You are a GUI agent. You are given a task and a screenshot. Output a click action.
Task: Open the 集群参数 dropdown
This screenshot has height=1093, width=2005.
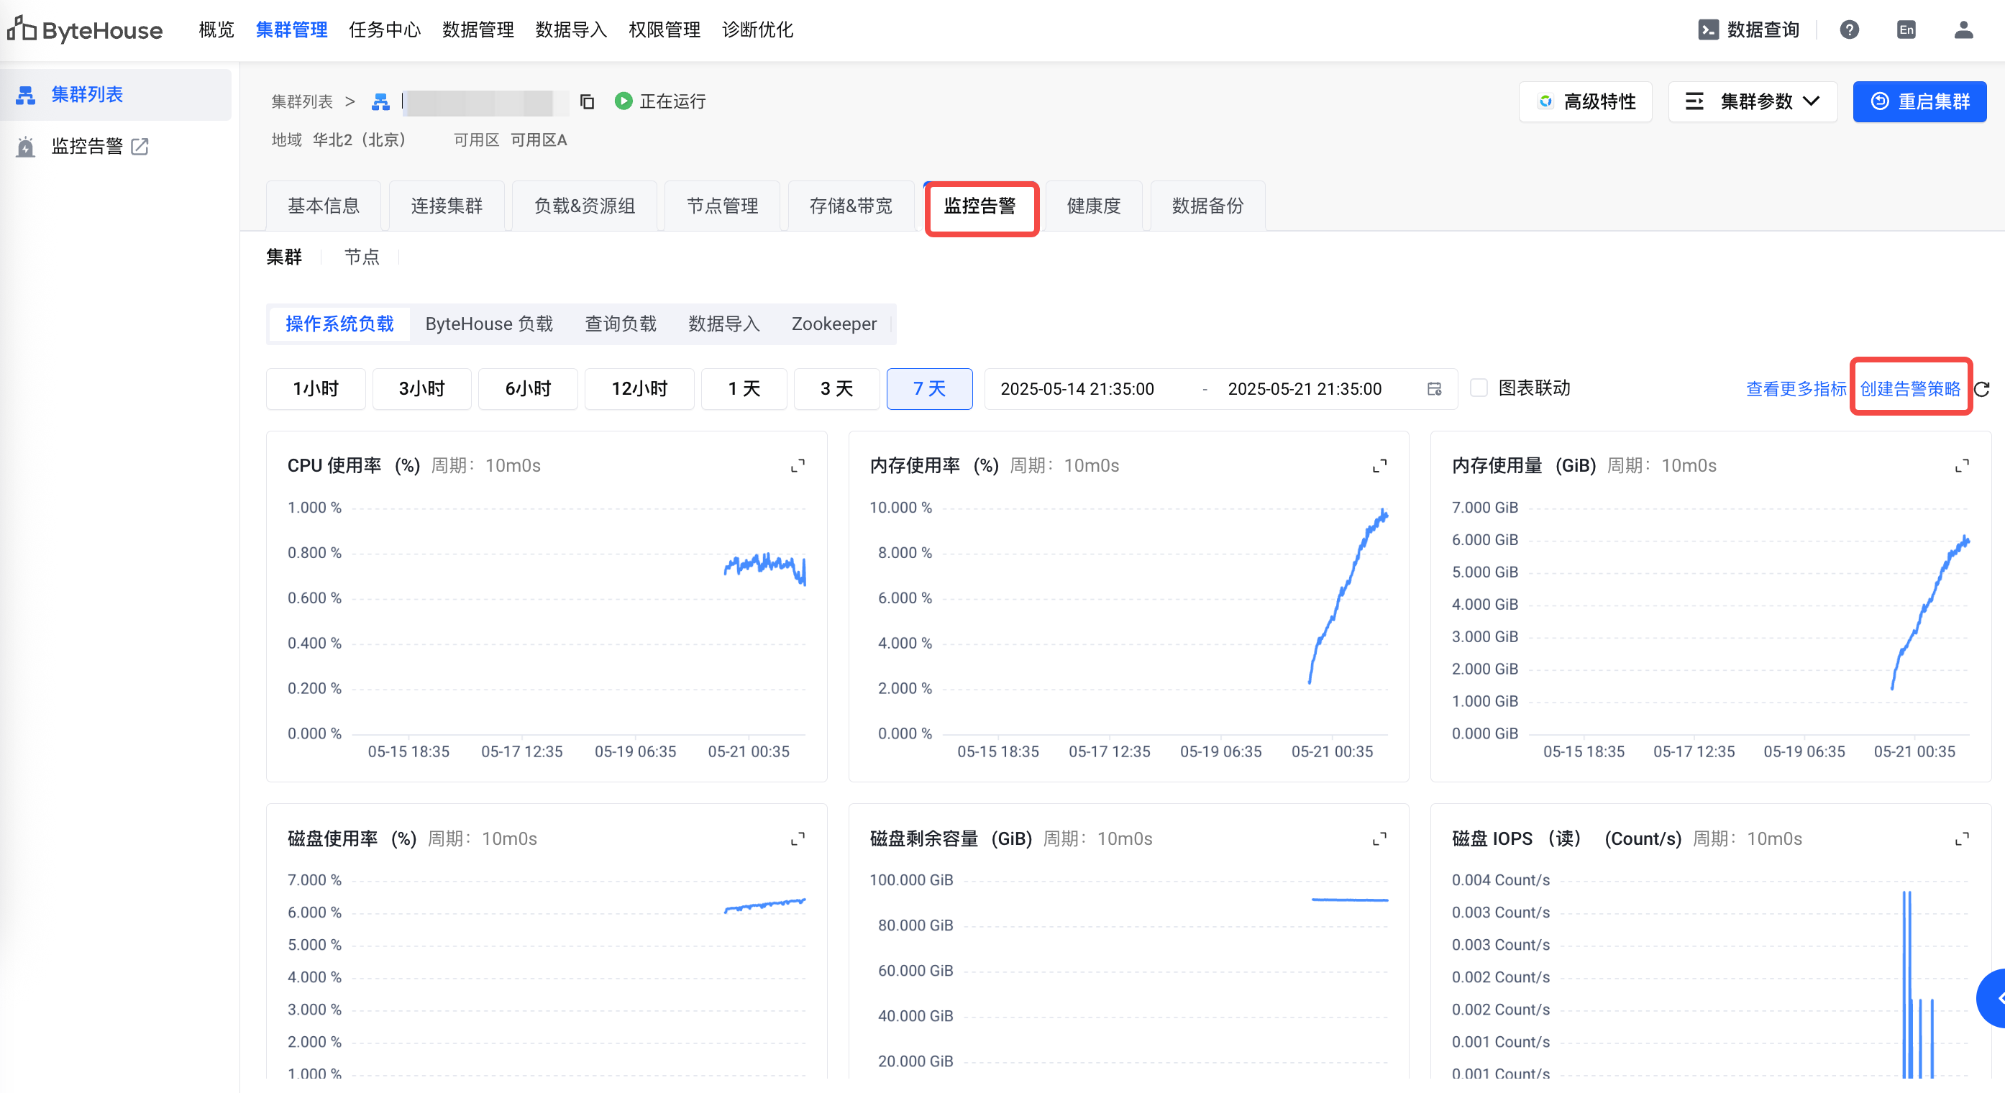1753,101
